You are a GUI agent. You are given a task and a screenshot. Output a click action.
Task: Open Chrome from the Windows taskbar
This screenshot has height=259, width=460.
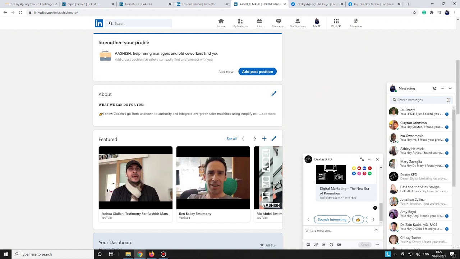(140, 254)
